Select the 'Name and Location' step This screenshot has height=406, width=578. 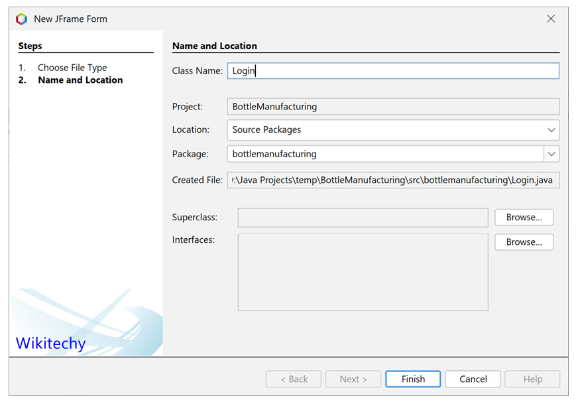click(80, 80)
